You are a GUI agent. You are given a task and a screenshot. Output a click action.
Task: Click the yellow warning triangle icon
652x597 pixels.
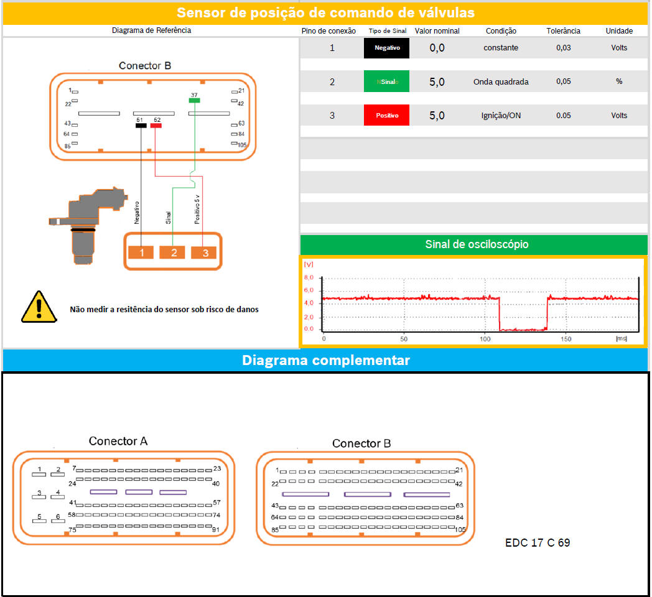pos(39,307)
